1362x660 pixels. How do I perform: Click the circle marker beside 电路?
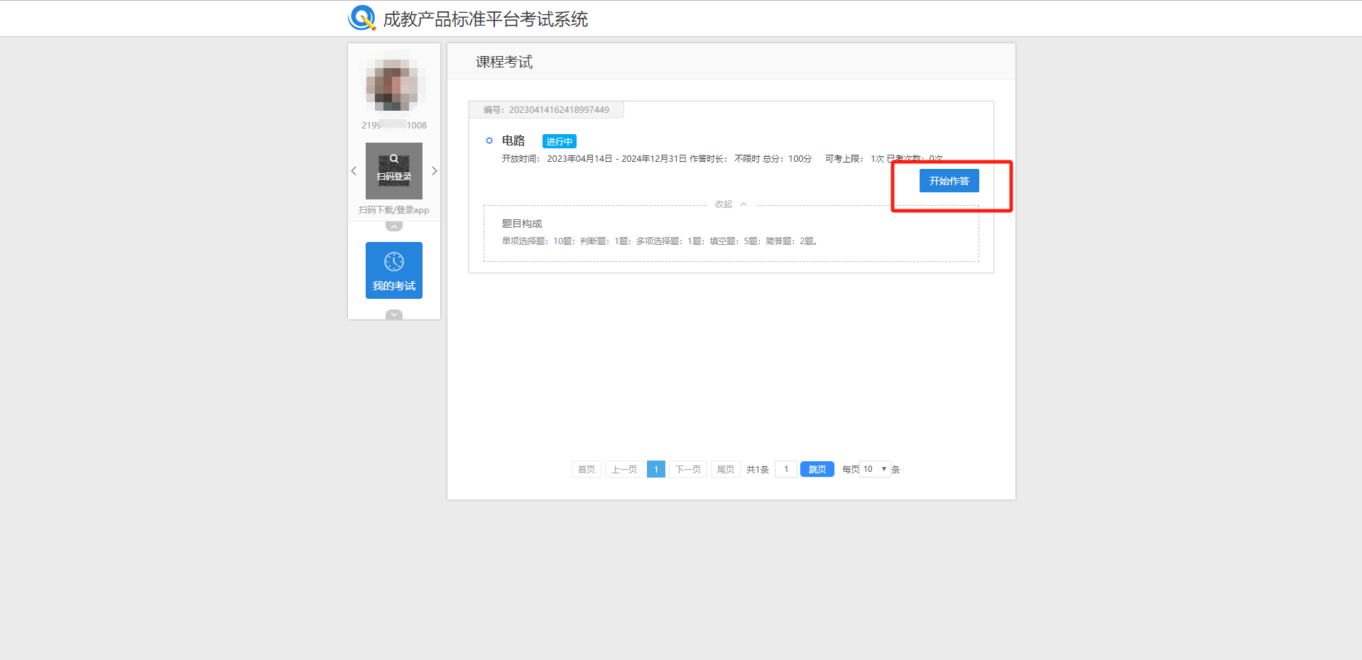[x=489, y=141]
